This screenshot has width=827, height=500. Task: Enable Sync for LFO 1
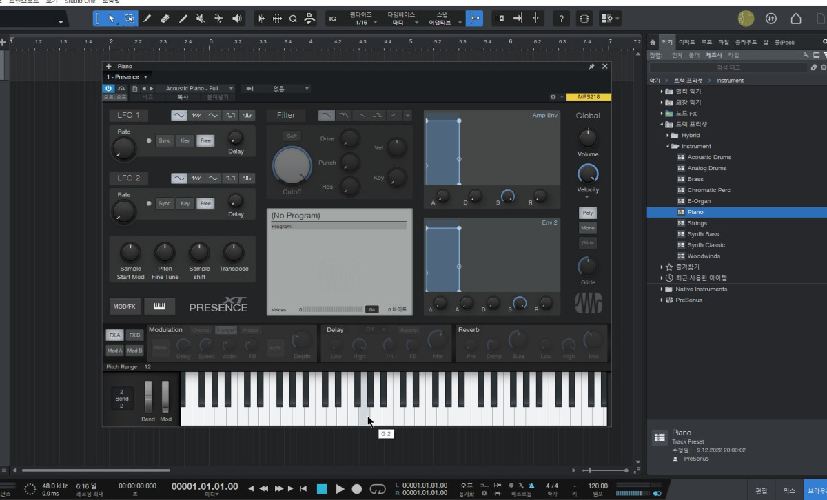coord(165,140)
